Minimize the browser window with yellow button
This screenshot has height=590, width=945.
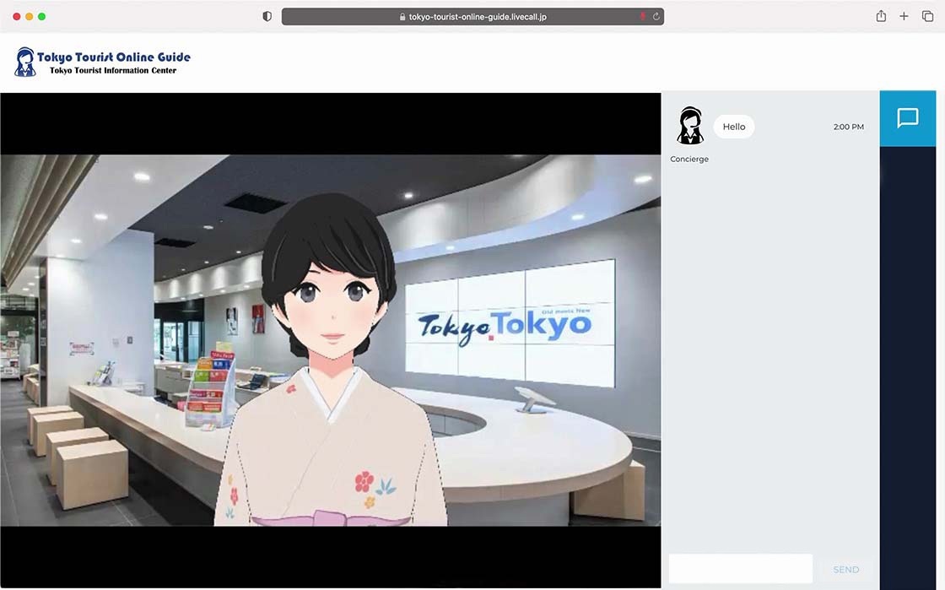pos(29,16)
